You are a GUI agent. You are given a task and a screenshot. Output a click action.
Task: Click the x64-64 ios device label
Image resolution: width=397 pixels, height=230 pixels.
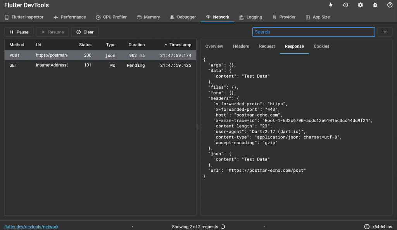382,227
